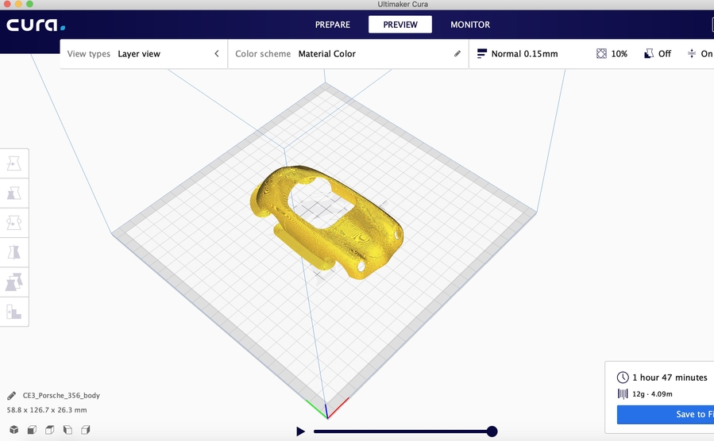Click the filament material usage icon
Screen dimensions: 714x441
(623, 393)
